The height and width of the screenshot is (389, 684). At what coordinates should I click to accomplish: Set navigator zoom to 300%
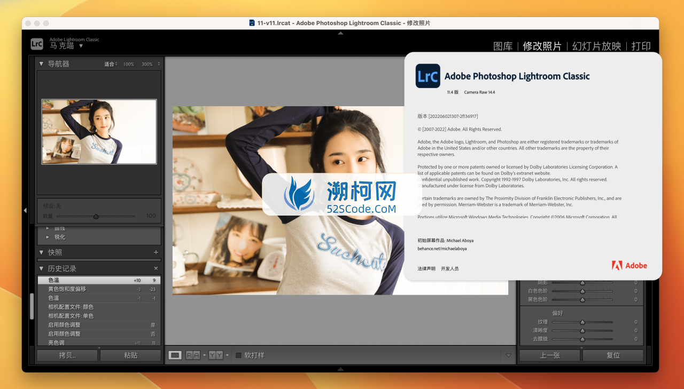147,64
